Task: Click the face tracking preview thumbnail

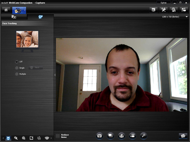Action: point(27,39)
